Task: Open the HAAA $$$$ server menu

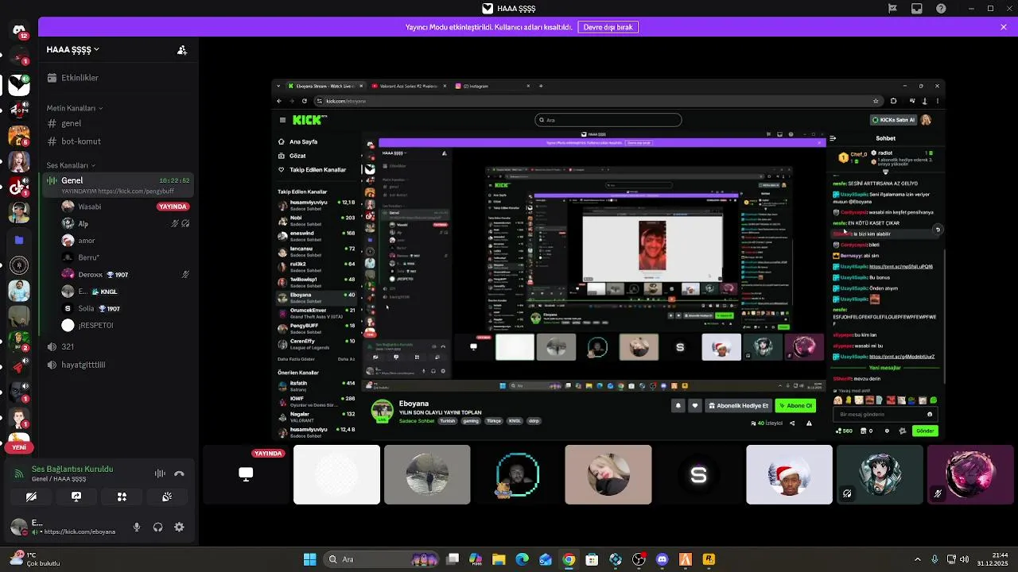Action: coord(73,49)
